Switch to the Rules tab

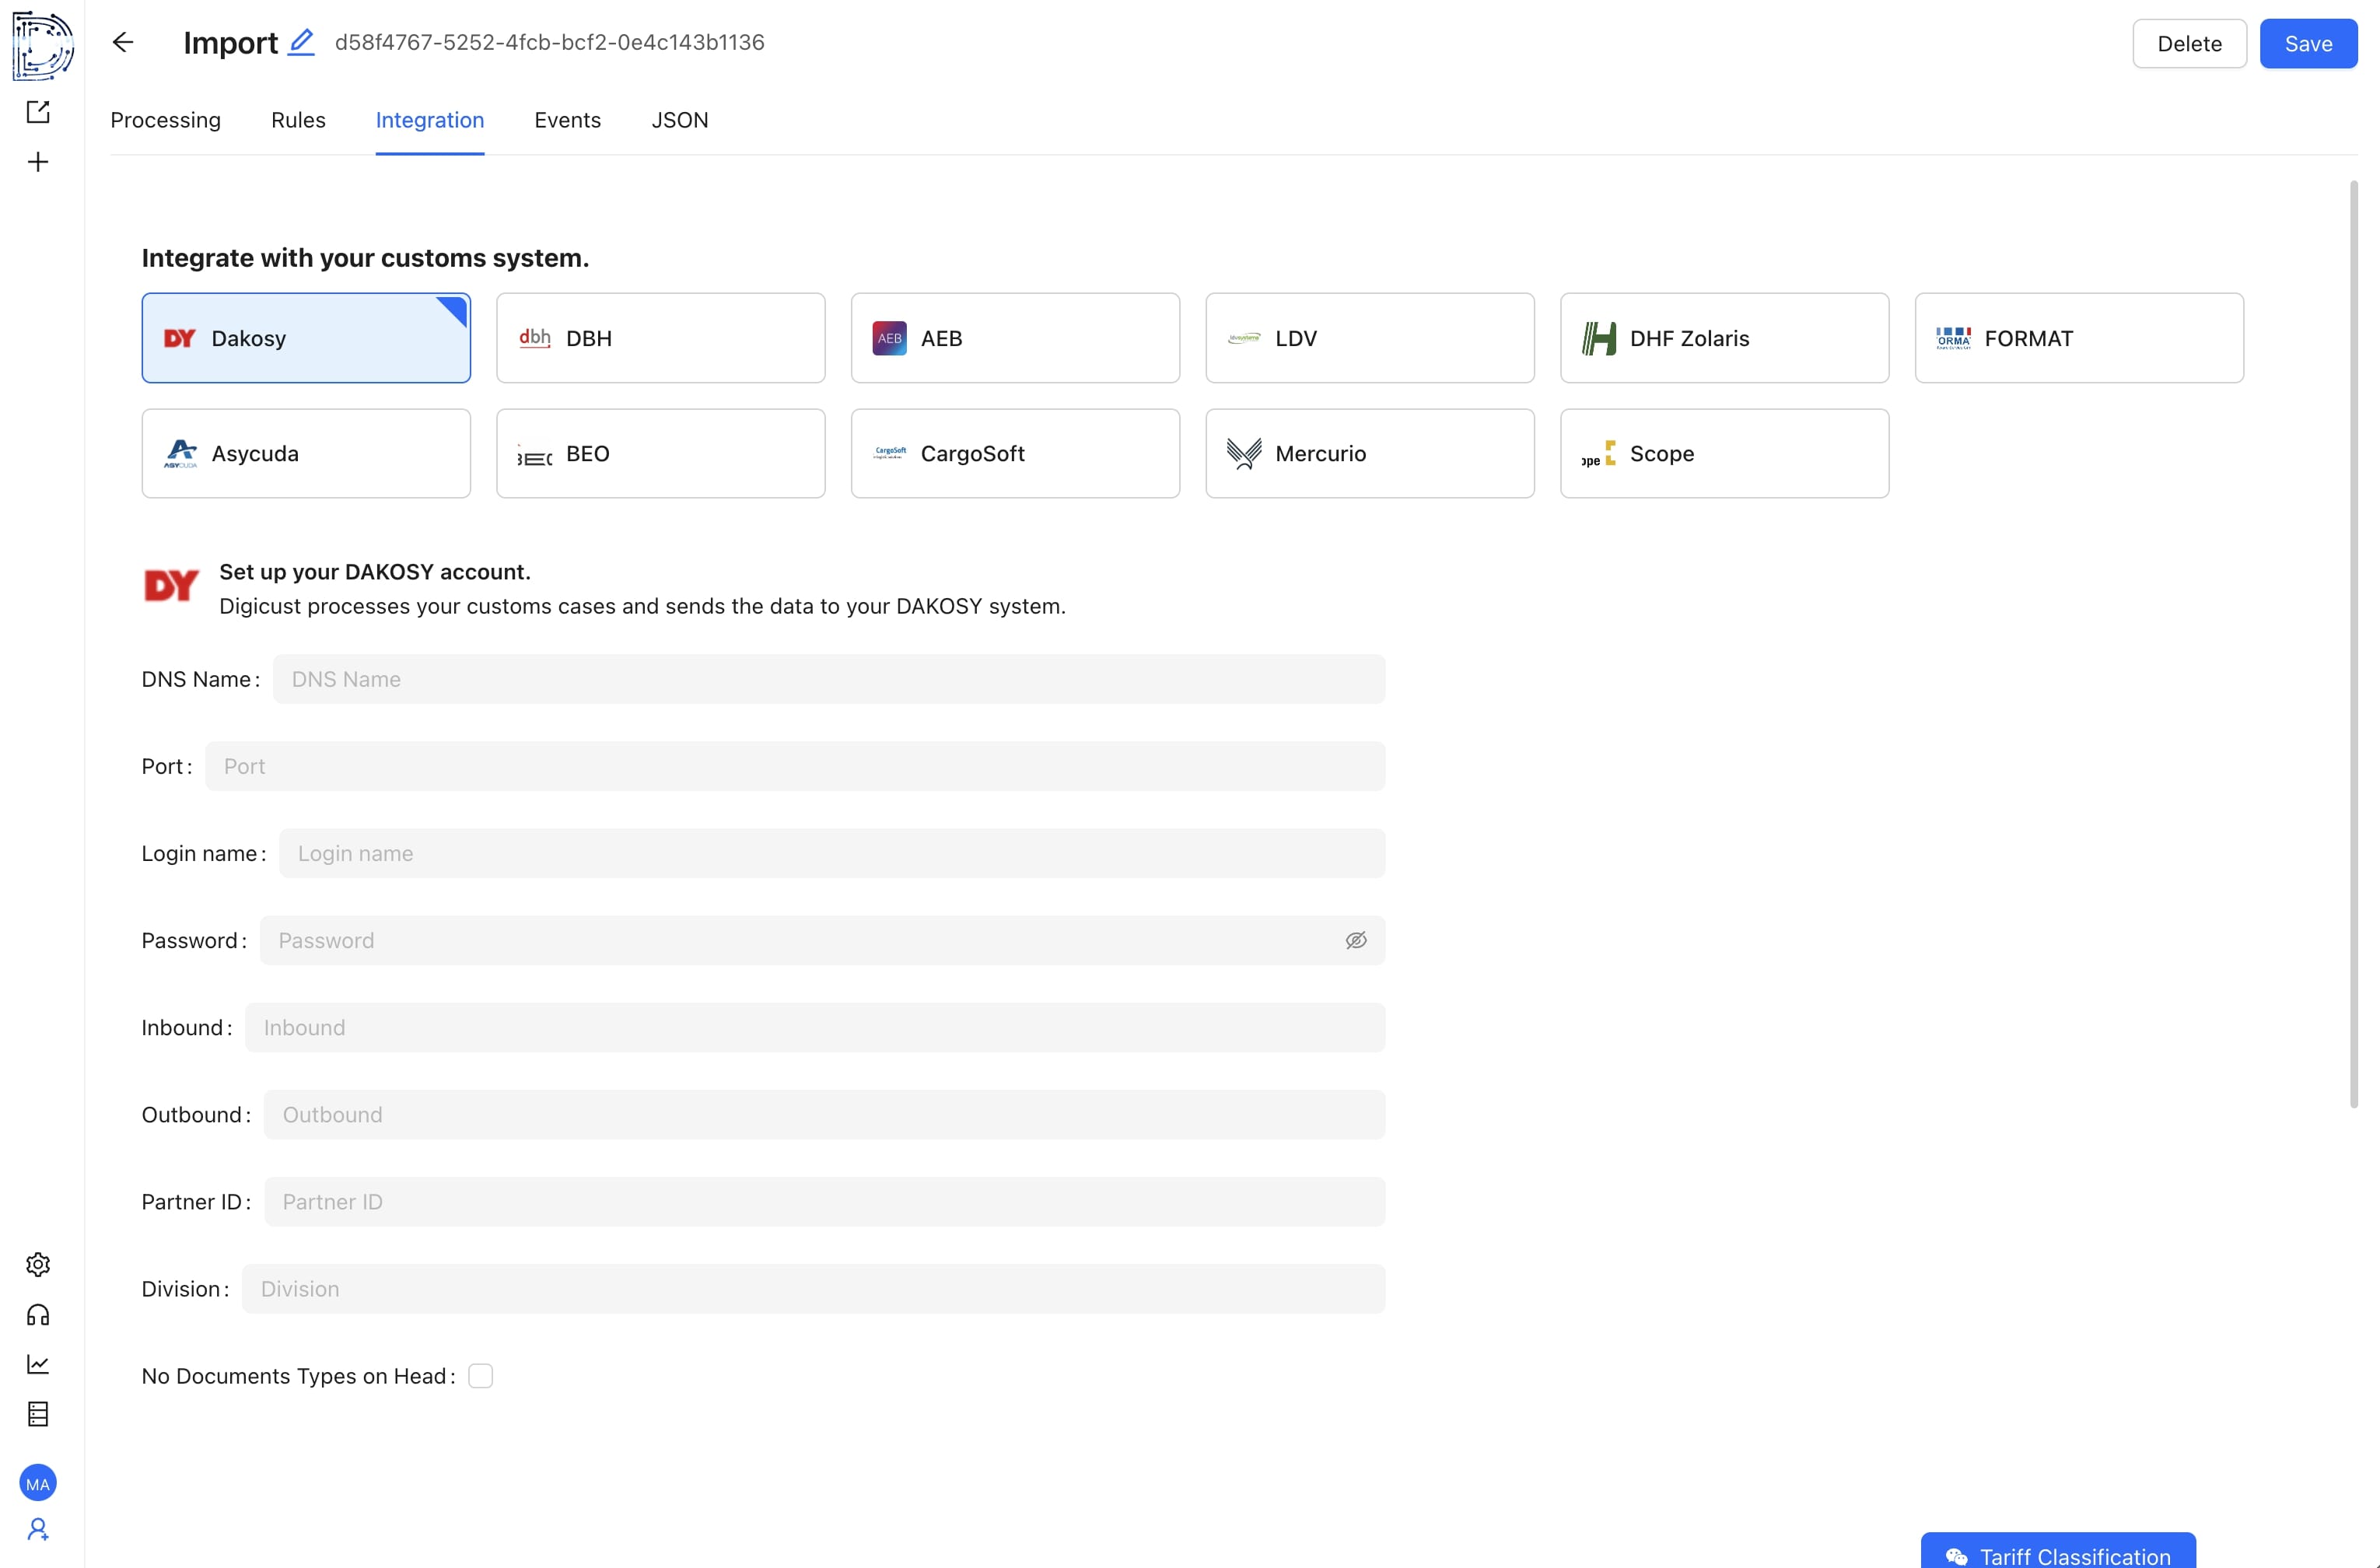point(298,120)
